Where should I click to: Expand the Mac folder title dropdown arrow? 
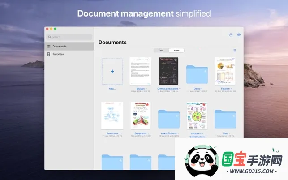229,133
